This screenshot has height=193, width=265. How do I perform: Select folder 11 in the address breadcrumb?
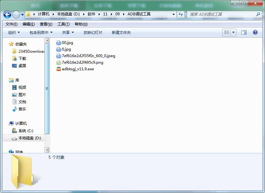(x=105, y=14)
